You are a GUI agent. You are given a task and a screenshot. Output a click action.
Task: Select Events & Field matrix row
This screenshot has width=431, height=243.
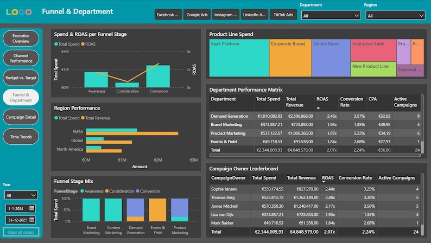[315, 142]
